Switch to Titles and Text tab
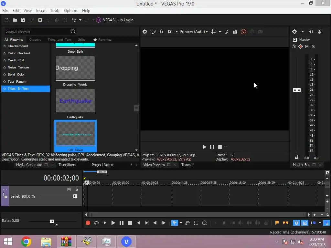Screen dimensions: 331x248 [59, 40]
